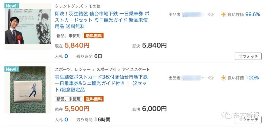Add second listing to watch list
Viewport: 268px width, 127px height.
tap(248, 120)
